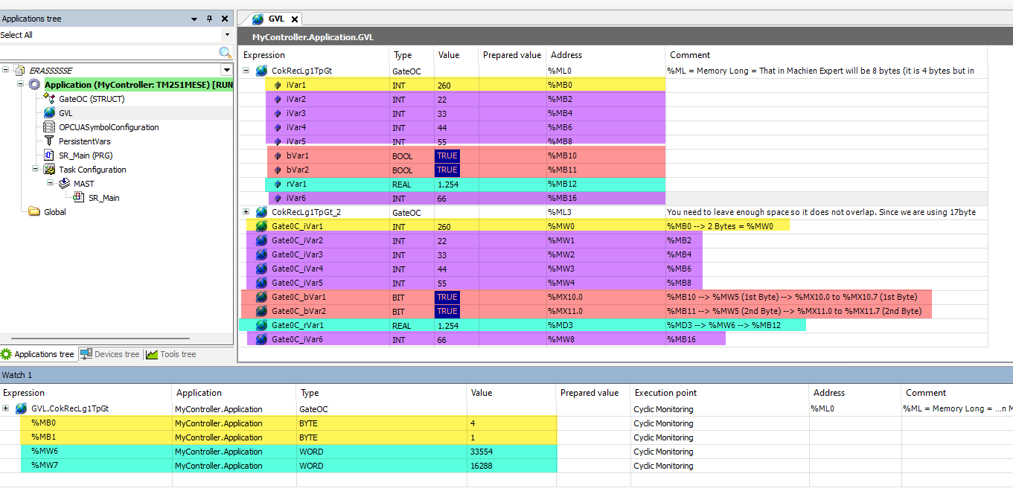Click the Application gear icon in tree

pos(34,84)
